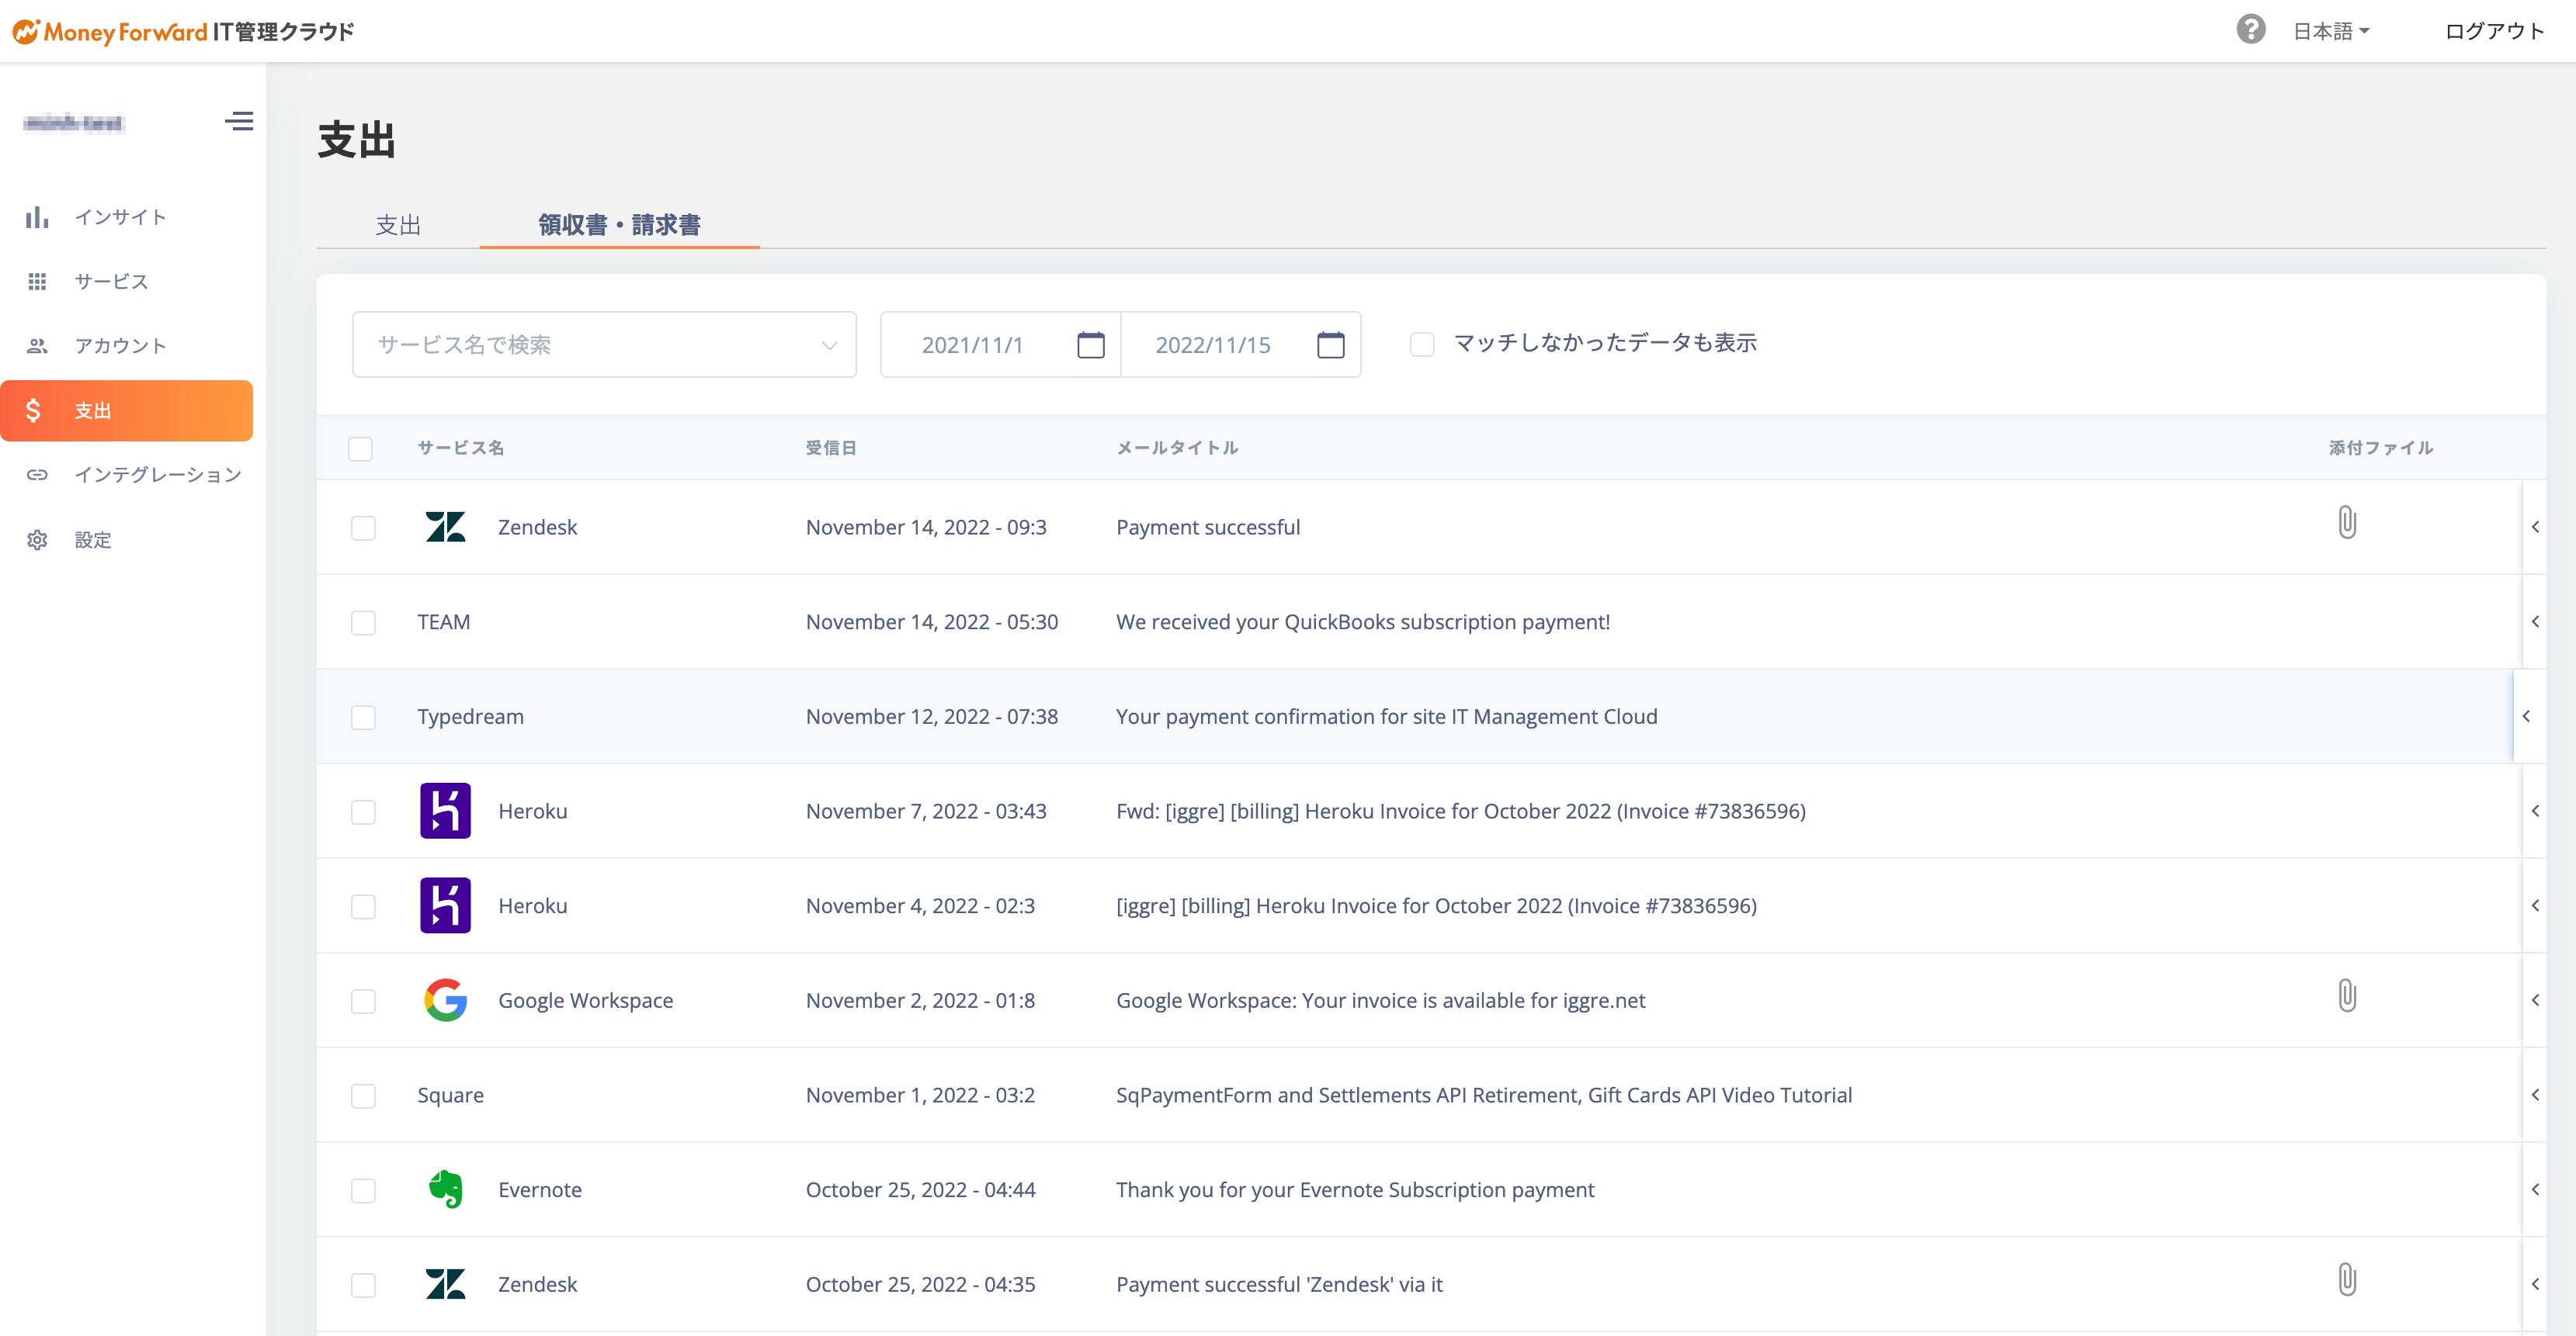Screen dimensions: 2576x1336
Task: Expand the Evernote row chevron
Action: pyautogui.click(x=2535, y=1189)
